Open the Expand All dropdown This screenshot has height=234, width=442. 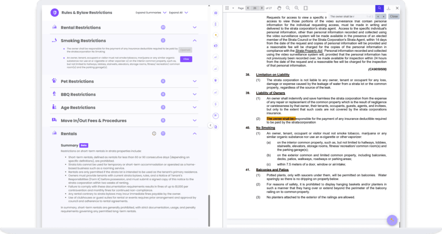tap(178, 12)
